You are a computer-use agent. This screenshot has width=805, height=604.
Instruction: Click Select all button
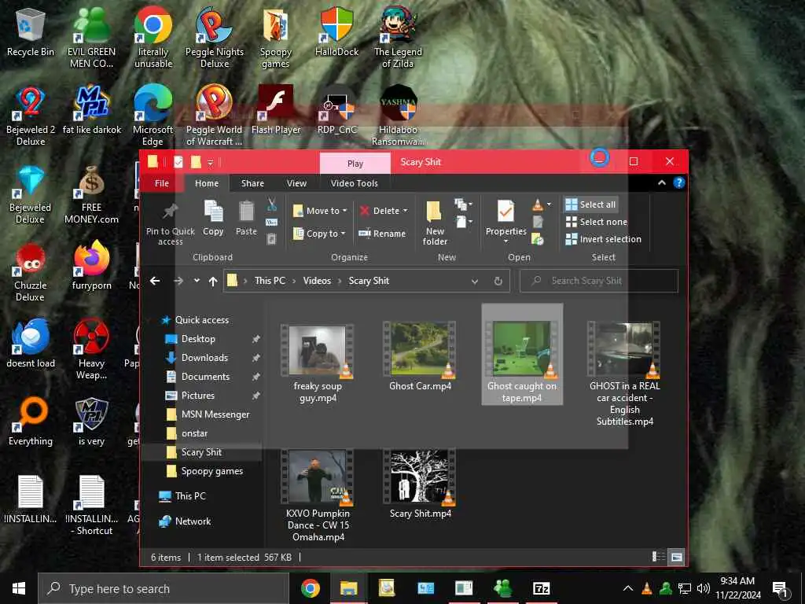[x=590, y=204]
